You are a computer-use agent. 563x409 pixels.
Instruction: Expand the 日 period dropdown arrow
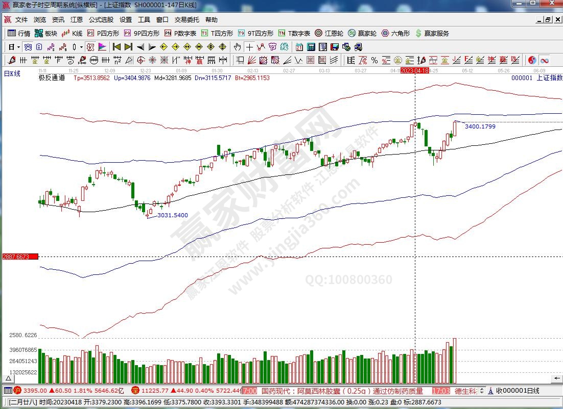point(18,47)
